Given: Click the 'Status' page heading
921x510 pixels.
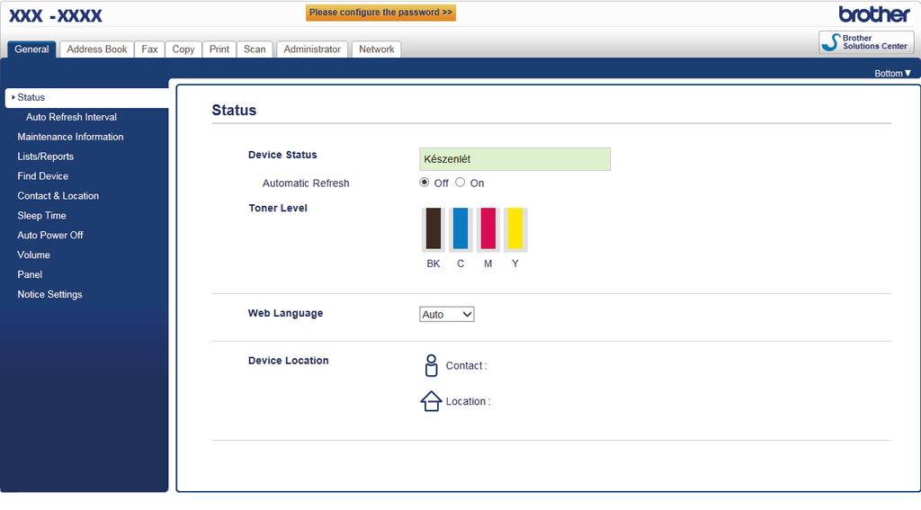Looking at the screenshot, I should (x=234, y=110).
